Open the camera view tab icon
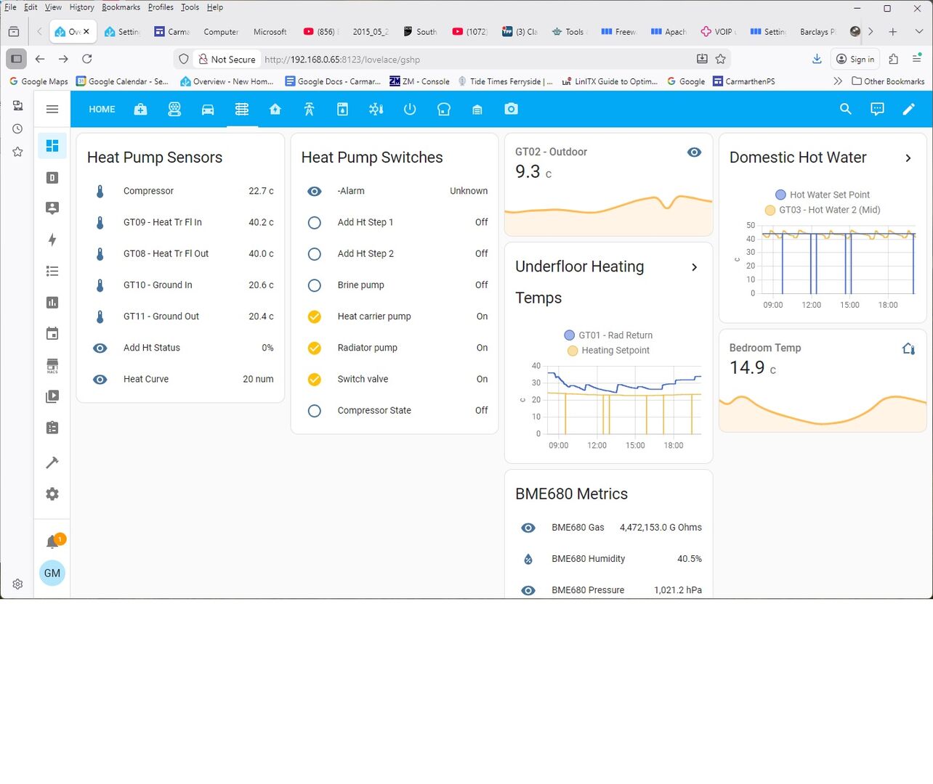The width and height of the screenshot is (933, 784). click(512, 109)
